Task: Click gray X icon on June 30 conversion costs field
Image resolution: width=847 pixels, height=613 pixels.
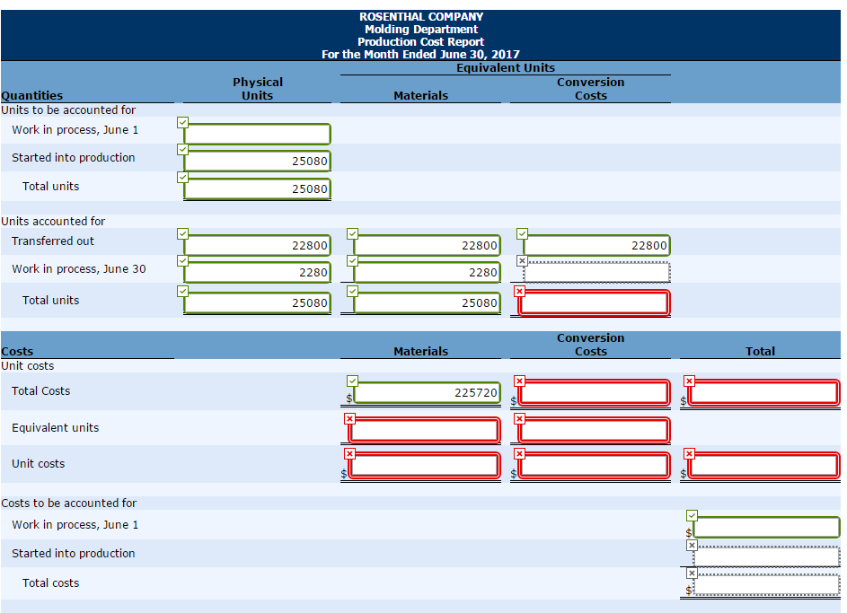Action: (523, 260)
